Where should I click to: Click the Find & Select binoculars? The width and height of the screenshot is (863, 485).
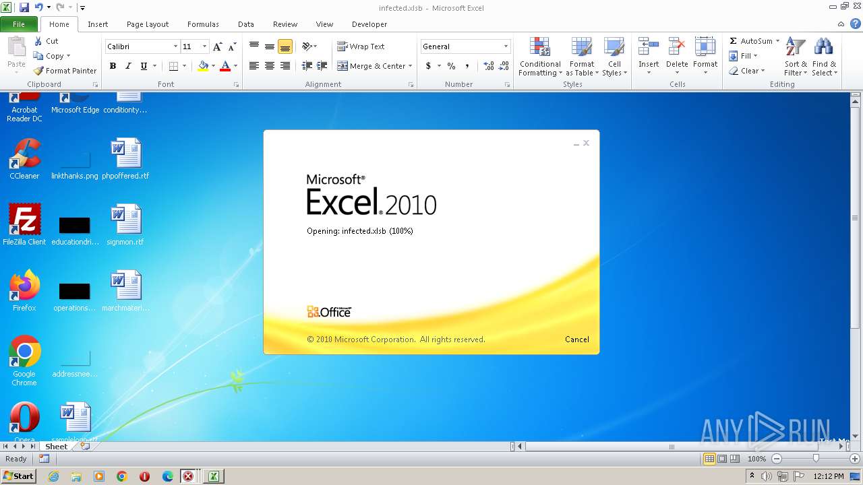point(823,46)
